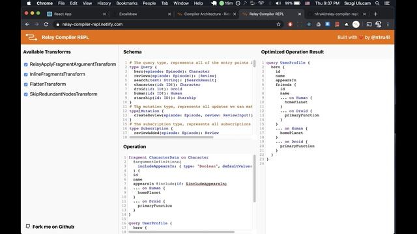Click 'type Subscription {' line in Schema
The image size is (417, 234).
click(151, 129)
